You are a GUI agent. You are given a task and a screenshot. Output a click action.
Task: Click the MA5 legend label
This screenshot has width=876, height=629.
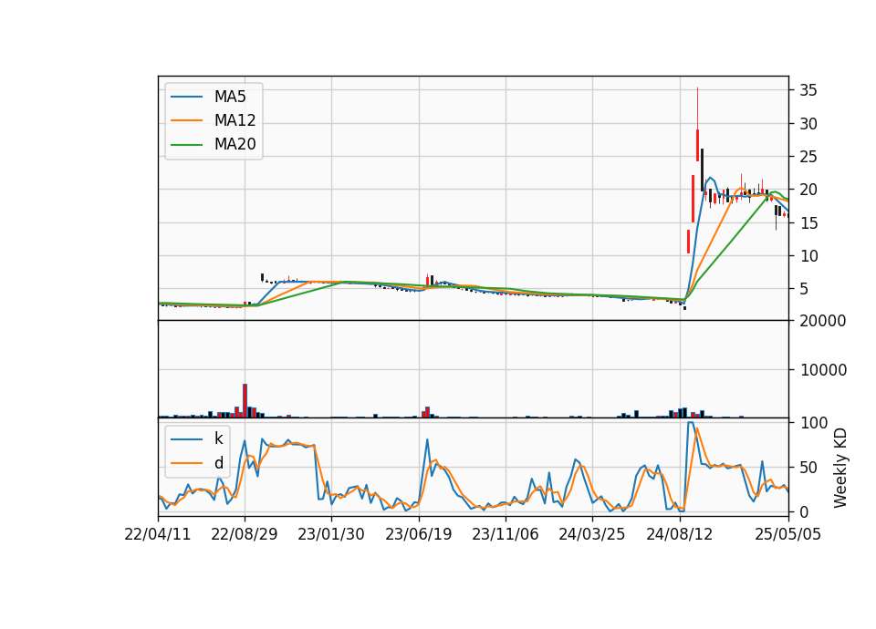pos(230,97)
